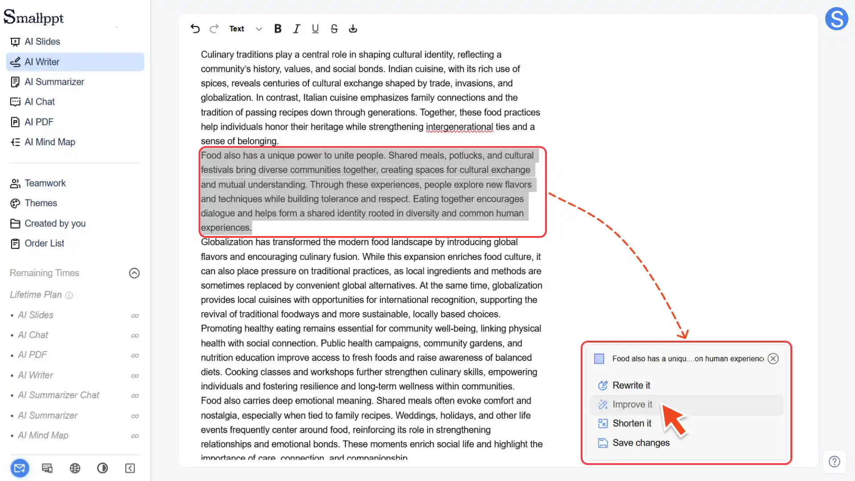Image resolution: width=855 pixels, height=481 pixels.
Task: Click the underlined word intergenerational
Action: pos(460,127)
